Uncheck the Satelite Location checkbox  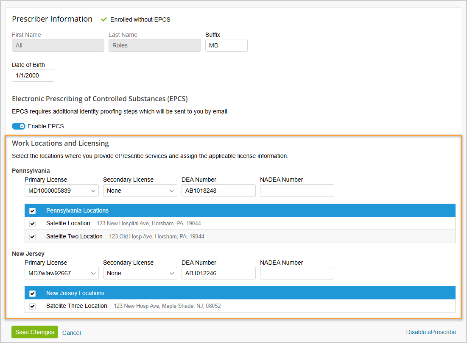[x=33, y=224]
